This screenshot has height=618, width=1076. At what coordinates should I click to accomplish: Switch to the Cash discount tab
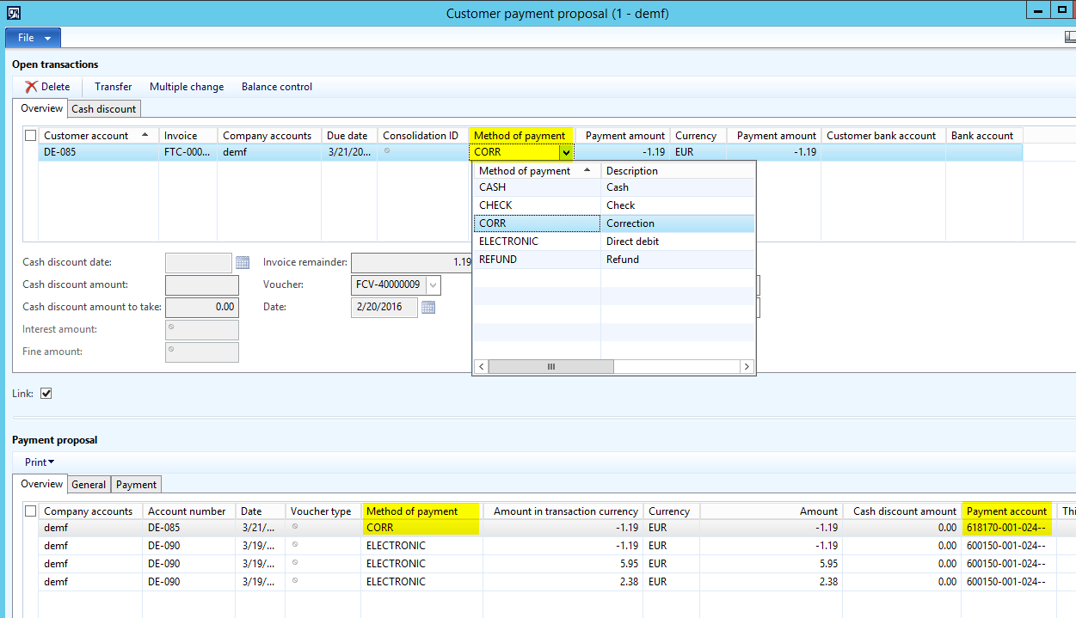[103, 109]
